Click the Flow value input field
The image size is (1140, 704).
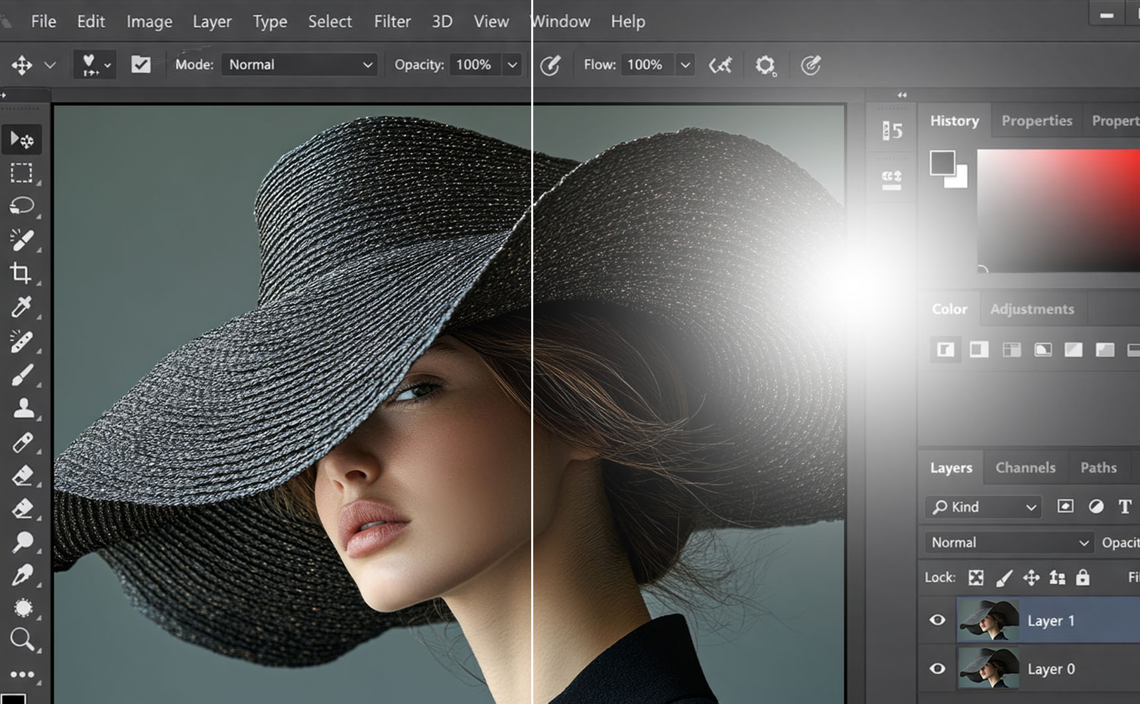pyautogui.click(x=646, y=65)
